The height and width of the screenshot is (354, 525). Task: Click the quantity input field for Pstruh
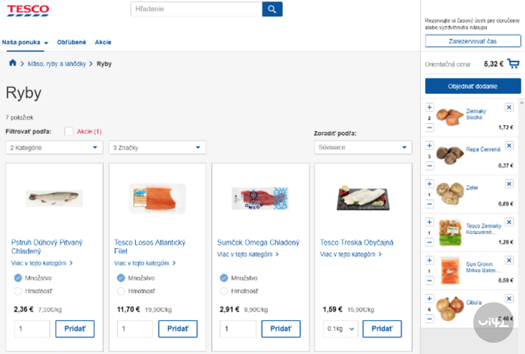coord(32,329)
